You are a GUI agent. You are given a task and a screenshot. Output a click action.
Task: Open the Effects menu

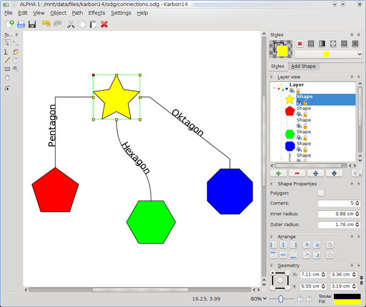click(x=96, y=12)
